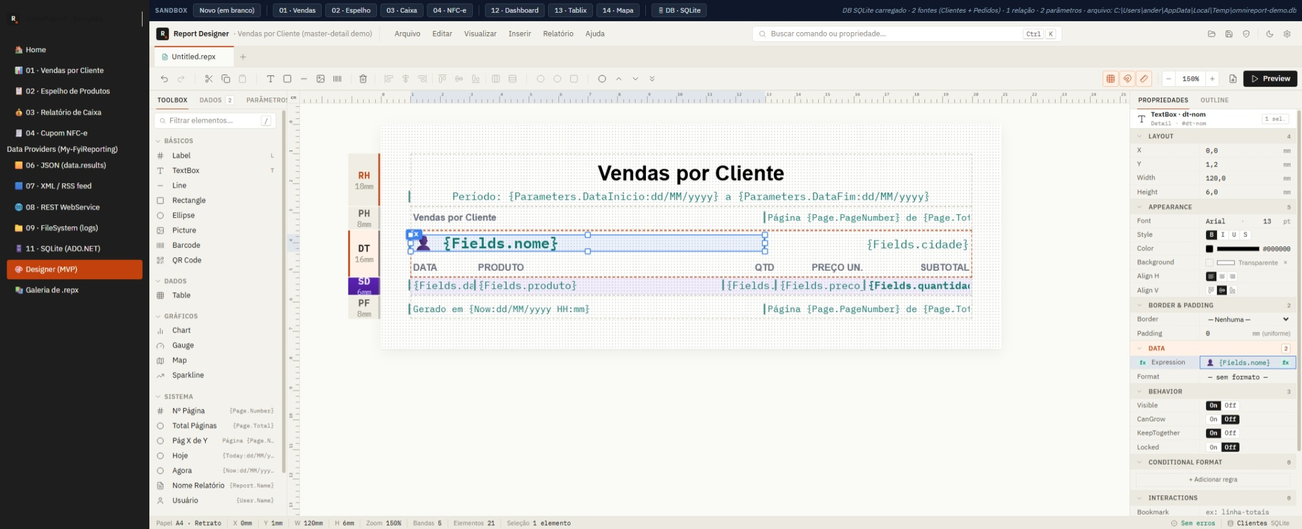1302x529 pixels.
Task: Click the fx button in Expression field
Action: [1285, 363]
